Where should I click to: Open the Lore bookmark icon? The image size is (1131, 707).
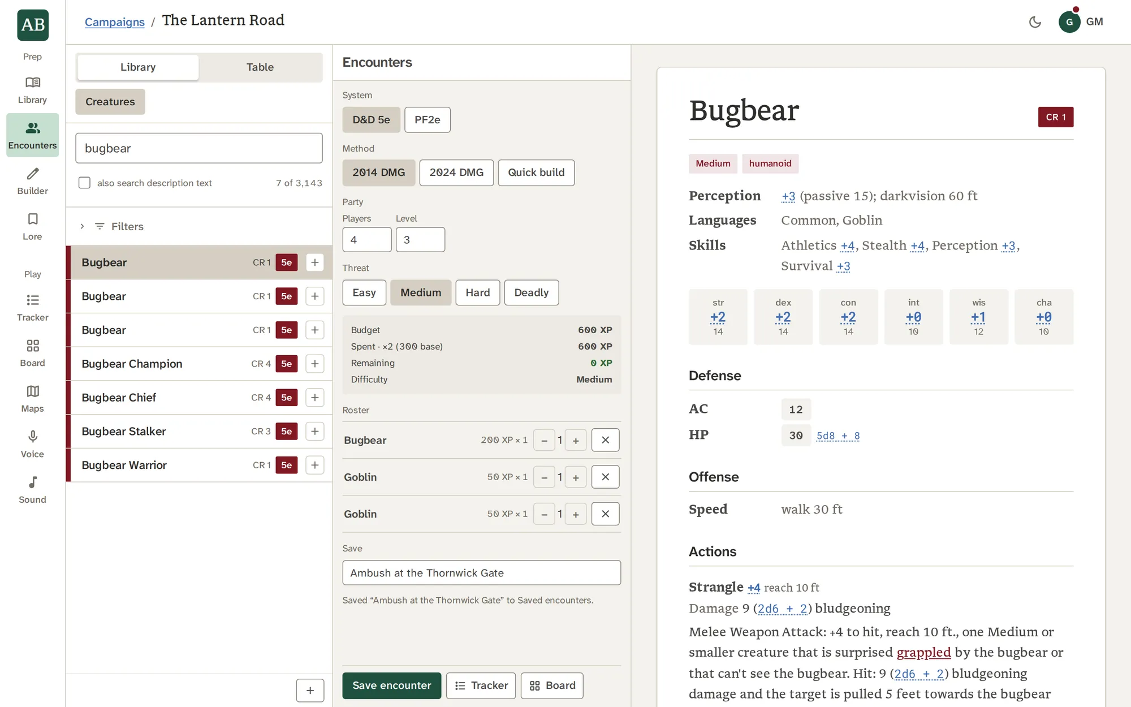tap(32, 227)
